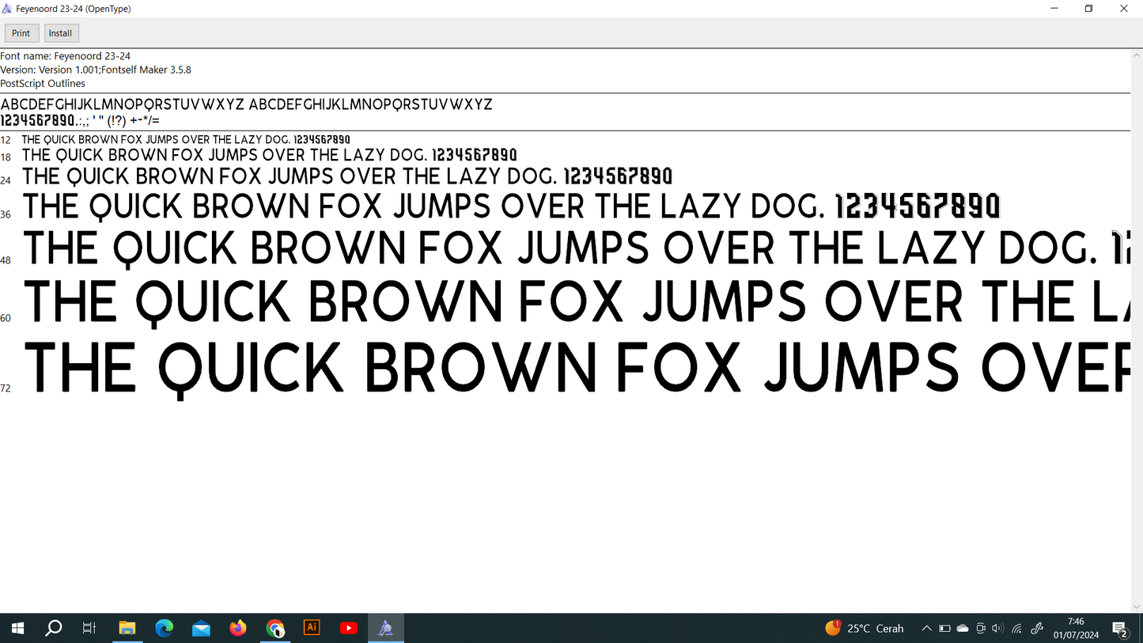Click the Install font button
This screenshot has height=643, width=1143.
[61, 33]
